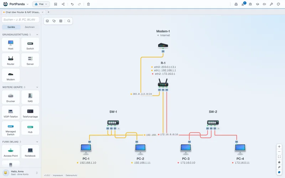Viewport: 285px width, 178px height.
Task: Click the icon with the notification badge 1
Action: point(243,4)
